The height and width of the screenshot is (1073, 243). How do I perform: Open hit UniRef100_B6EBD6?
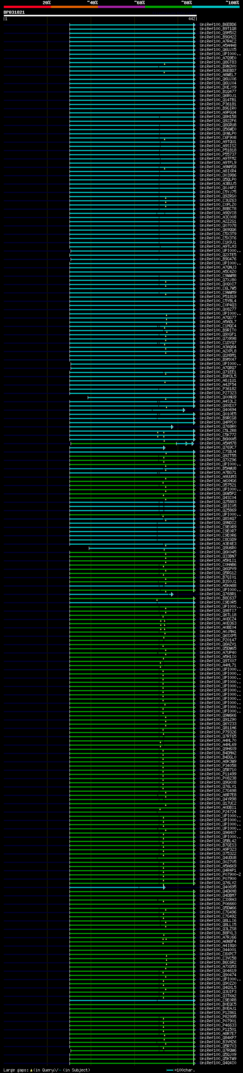218,25
